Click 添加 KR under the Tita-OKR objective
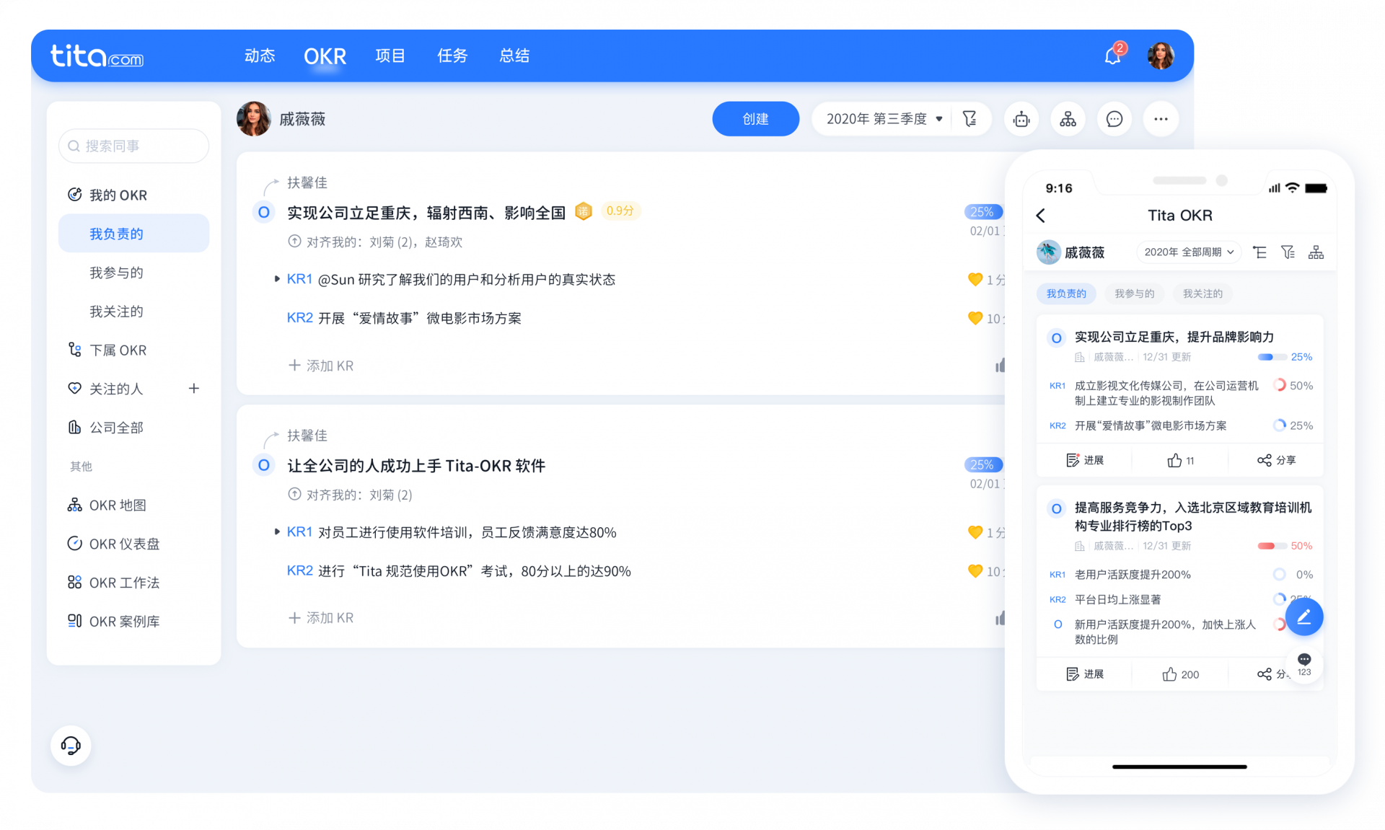Screen dimensions: 1385x830 click(x=321, y=618)
